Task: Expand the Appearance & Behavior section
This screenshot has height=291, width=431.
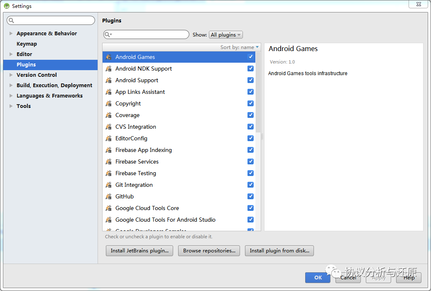Action: pyautogui.click(x=11, y=34)
